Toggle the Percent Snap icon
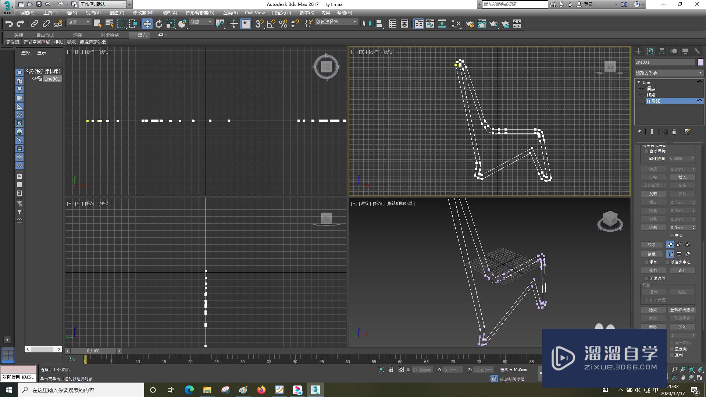 click(283, 24)
